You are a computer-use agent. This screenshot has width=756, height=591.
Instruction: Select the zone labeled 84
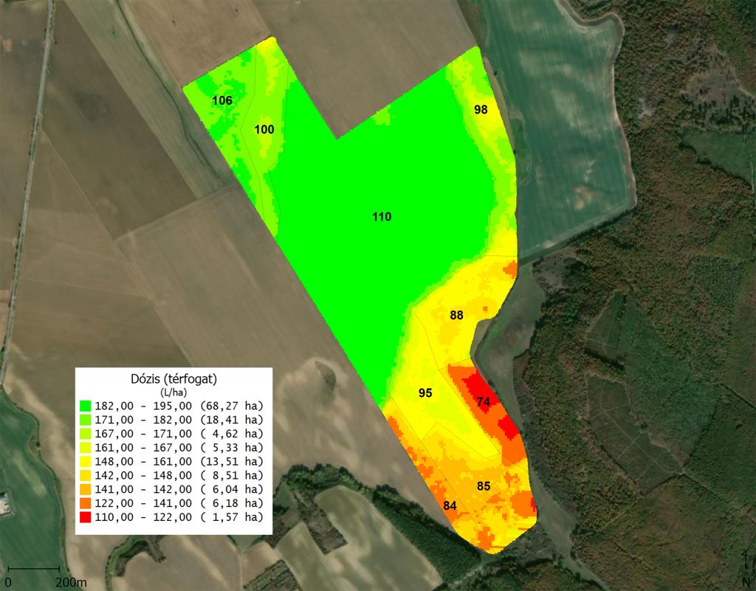click(450, 505)
